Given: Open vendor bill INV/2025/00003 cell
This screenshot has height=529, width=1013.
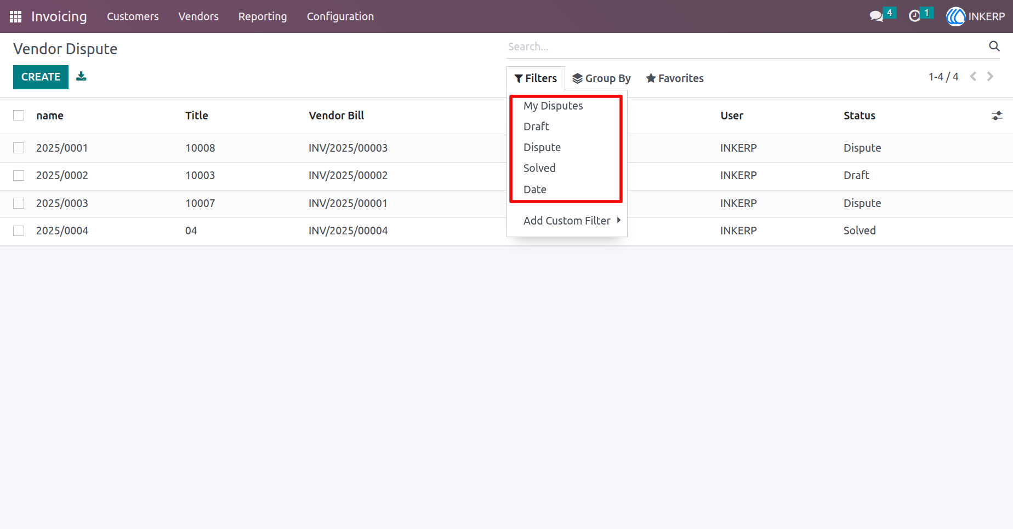Looking at the screenshot, I should [x=348, y=148].
